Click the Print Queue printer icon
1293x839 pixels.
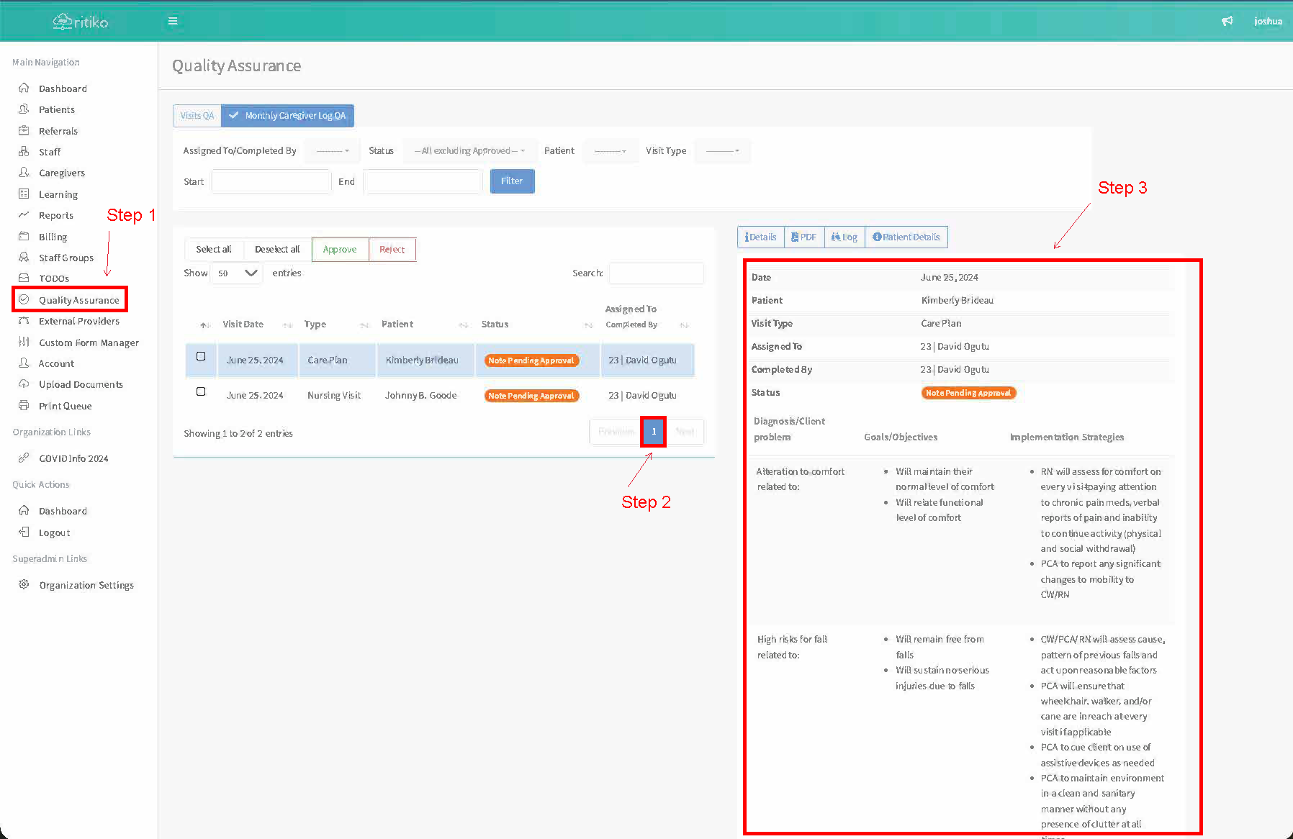click(24, 406)
